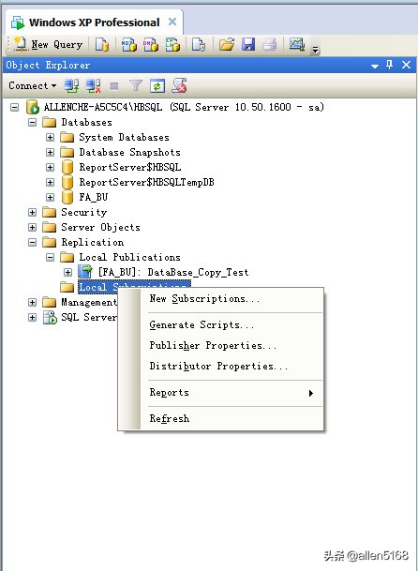Expand ReportServer$HBSQL database node
Viewport: 418px width, 571px height.
(x=51, y=167)
